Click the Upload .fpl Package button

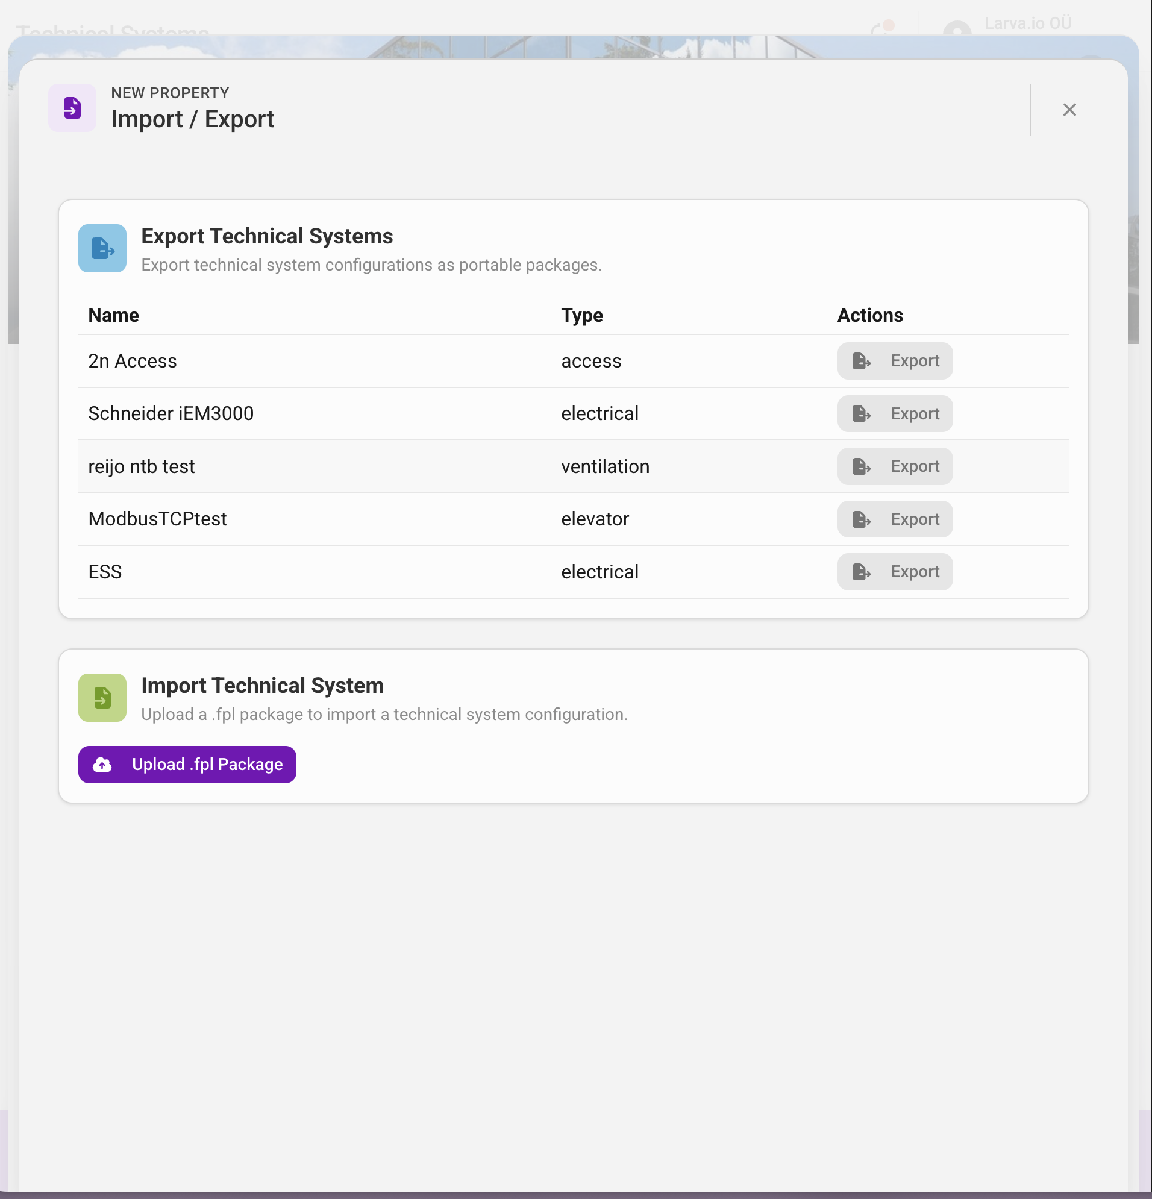pos(187,764)
